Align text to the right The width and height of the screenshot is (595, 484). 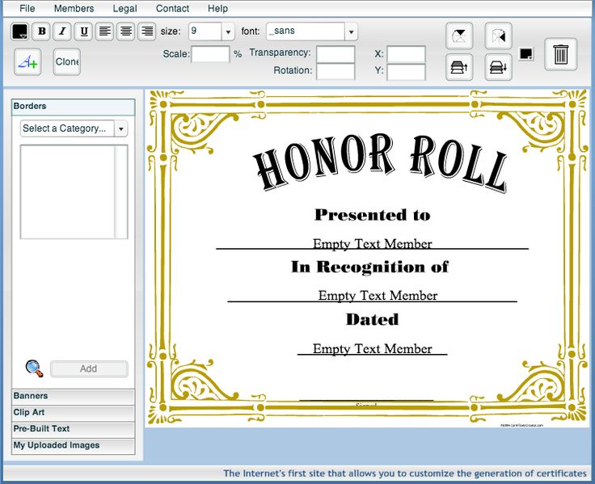click(x=147, y=32)
